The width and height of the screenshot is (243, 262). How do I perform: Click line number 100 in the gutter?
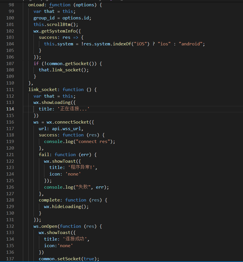[10, 18]
